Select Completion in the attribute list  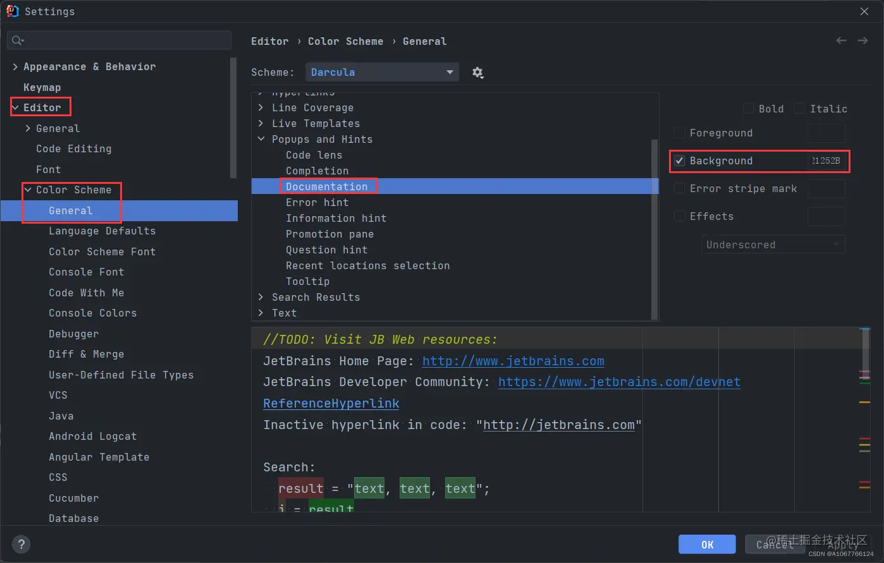[317, 171]
